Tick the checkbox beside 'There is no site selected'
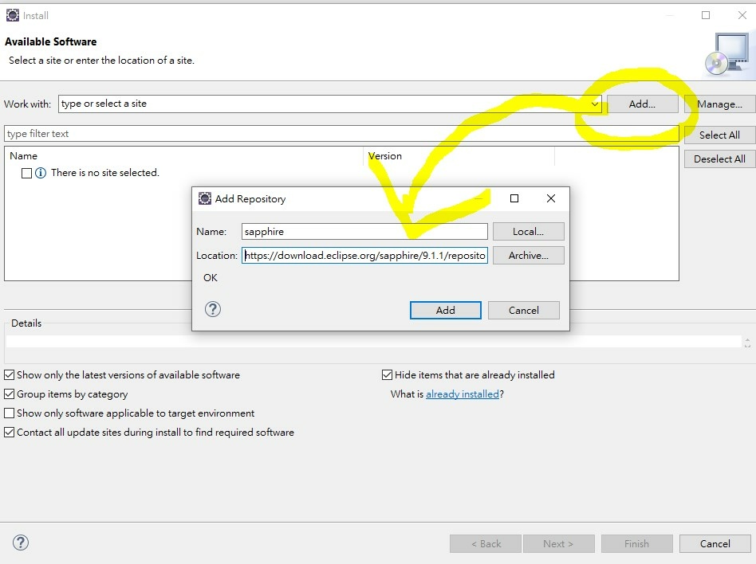This screenshot has width=756, height=564. (x=26, y=173)
